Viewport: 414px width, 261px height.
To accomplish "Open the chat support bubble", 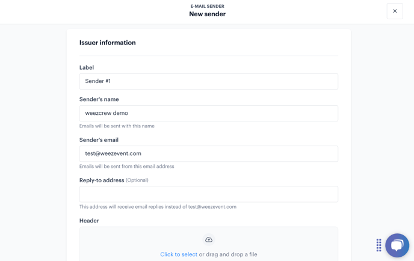I will click(x=397, y=245).
